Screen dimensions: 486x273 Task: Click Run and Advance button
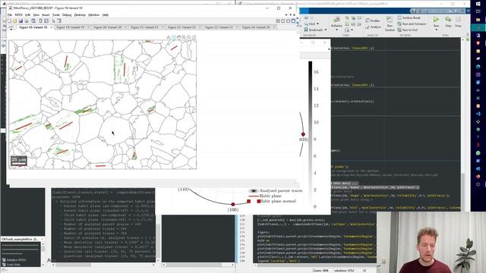click(x=412, y=24)
